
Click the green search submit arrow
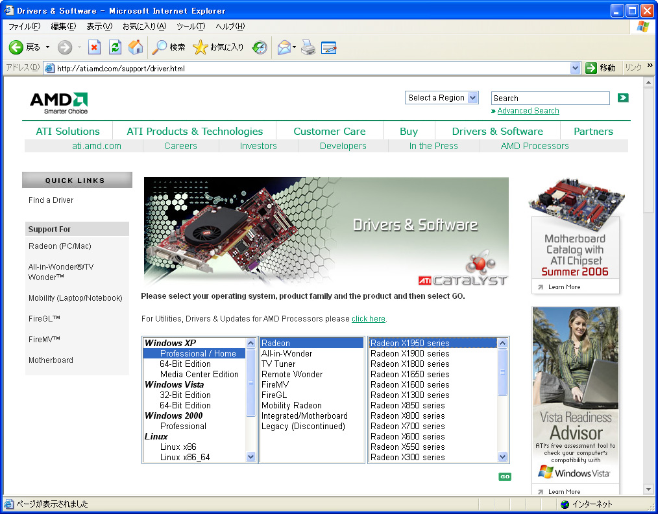pyautogui.click(x=623, y=98)
